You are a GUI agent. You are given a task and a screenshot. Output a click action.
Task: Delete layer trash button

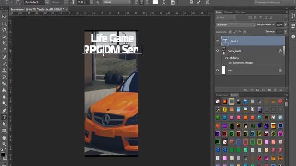click(281, 90)
